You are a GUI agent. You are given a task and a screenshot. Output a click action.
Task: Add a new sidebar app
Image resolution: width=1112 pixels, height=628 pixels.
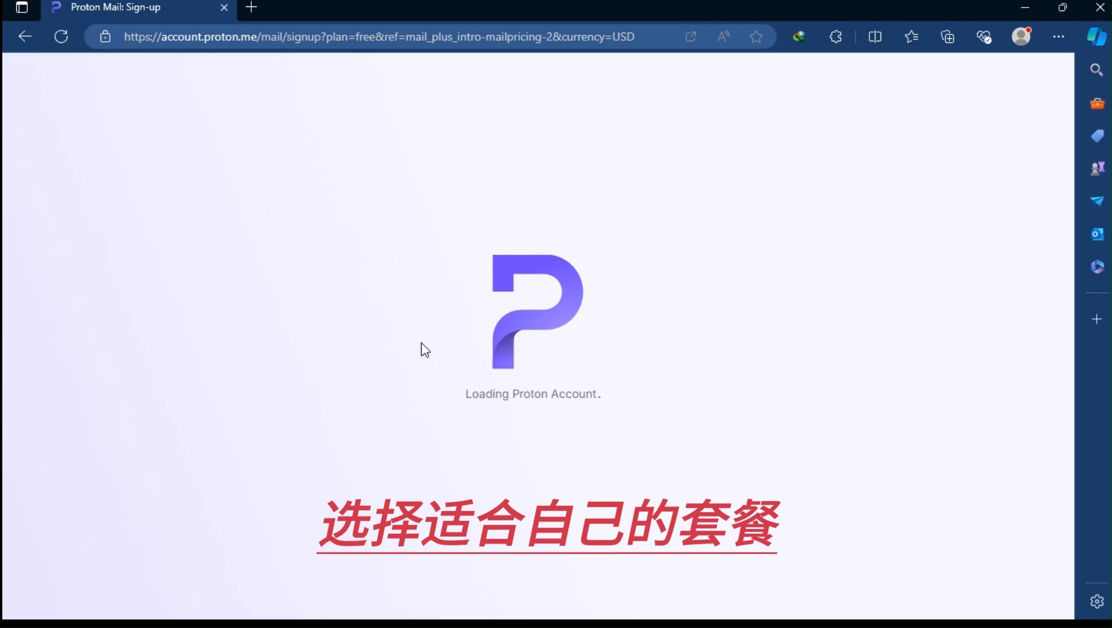pos(1097,319)
